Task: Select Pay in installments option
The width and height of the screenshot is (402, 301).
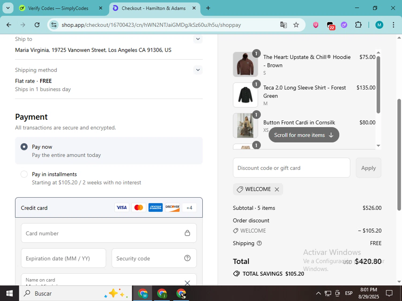Action: coord(24,174)
